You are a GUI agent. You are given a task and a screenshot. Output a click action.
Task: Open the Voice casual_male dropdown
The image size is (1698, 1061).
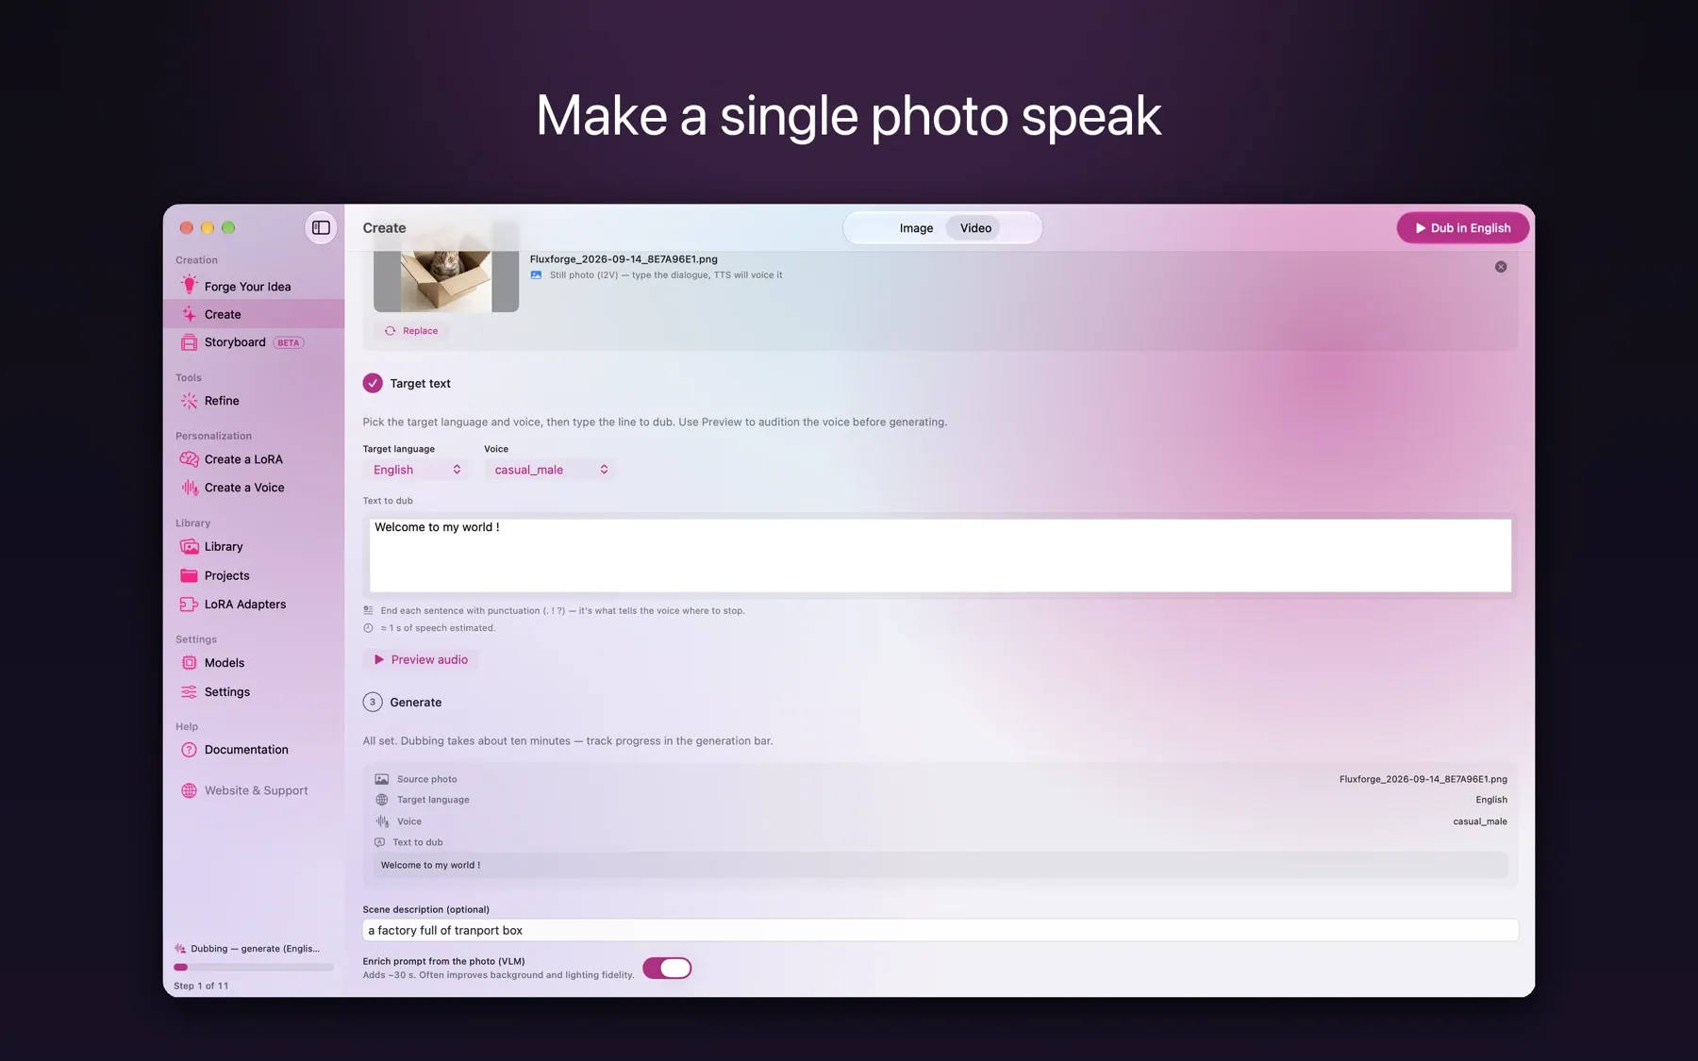(550, 470)
